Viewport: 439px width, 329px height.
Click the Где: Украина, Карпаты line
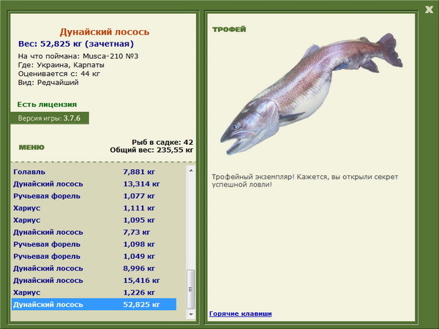point(61,65)
